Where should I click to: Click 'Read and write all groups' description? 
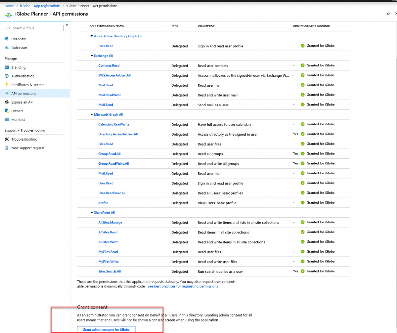218,164
